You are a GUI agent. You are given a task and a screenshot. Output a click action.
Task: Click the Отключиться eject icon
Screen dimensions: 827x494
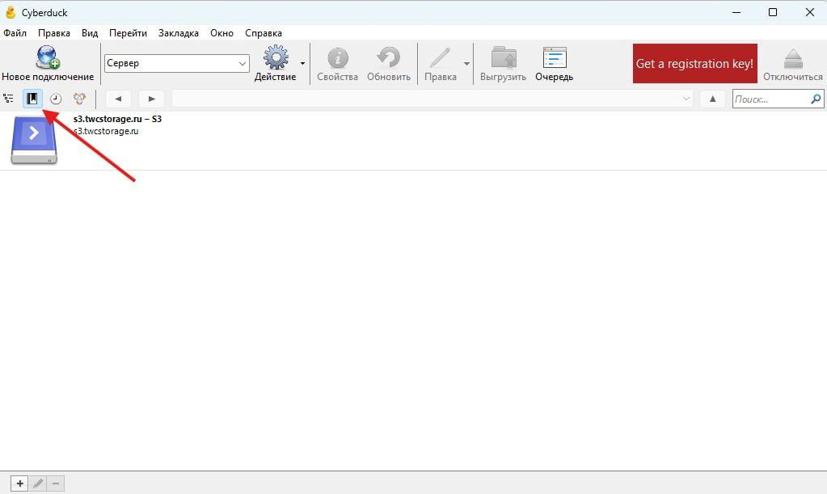[x=793, y=58]
